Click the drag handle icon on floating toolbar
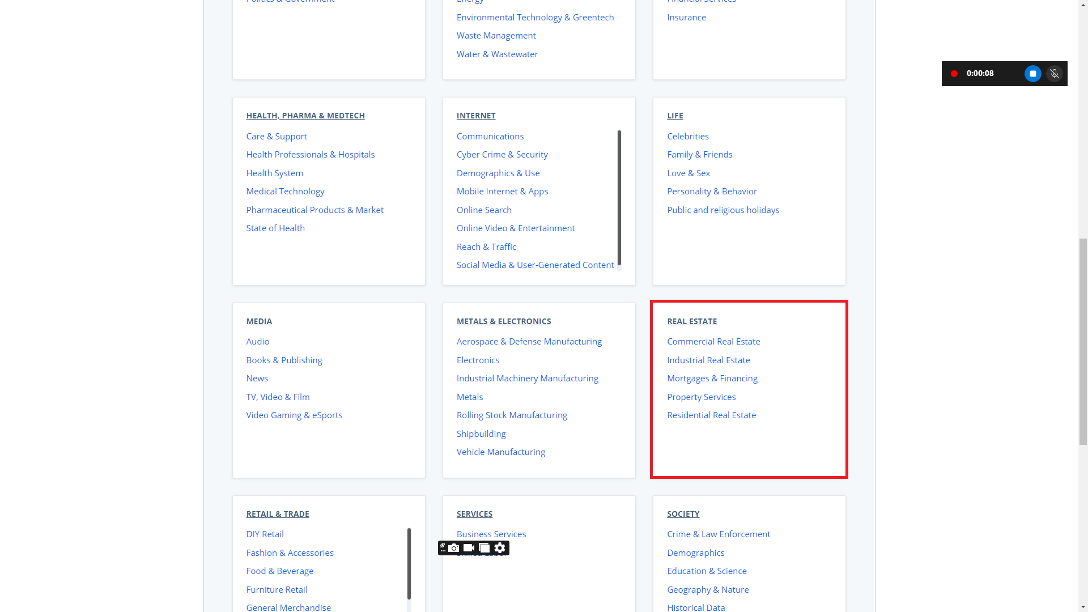The image size is (1088, 612). pos(443,548)
